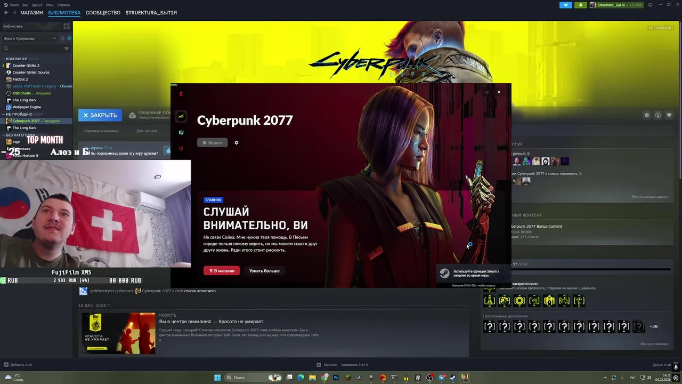Viewport: 682px width, 384px height.
Task: Open account dropdown Struektura_Быт1я
Action: (616, 5)
